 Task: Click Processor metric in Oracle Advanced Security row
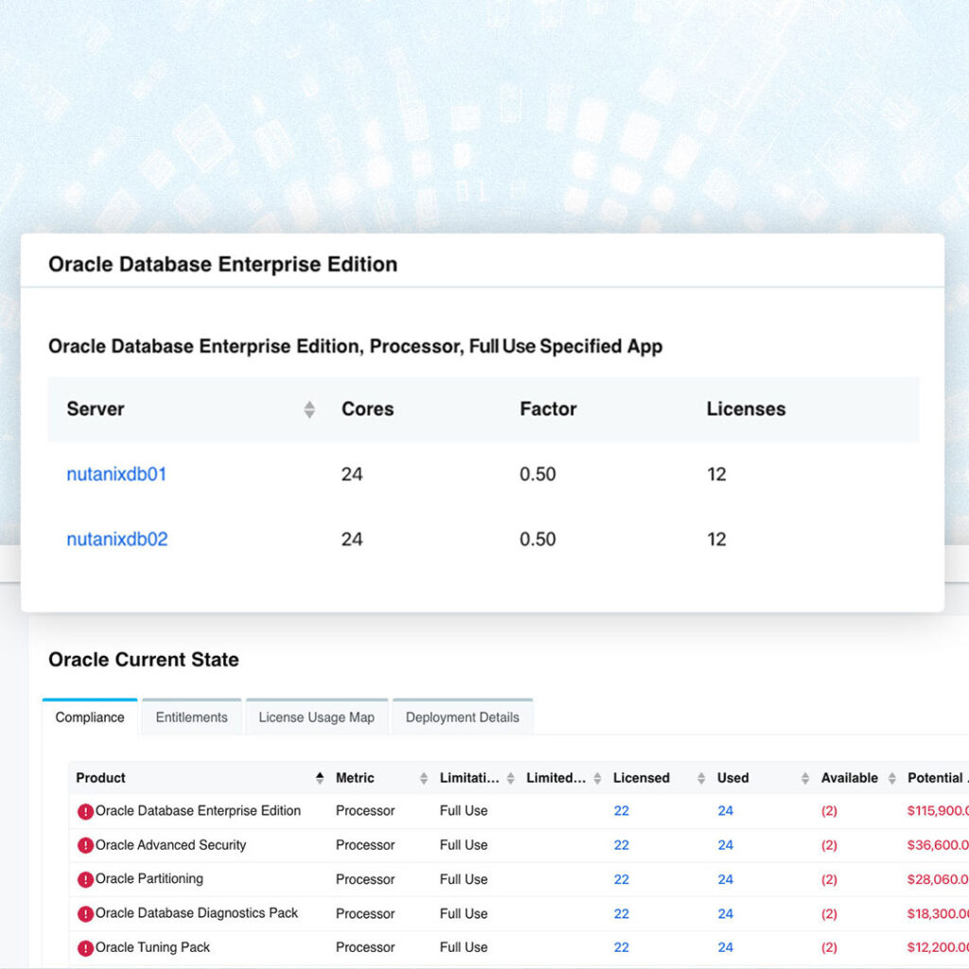tap(365, 845)
